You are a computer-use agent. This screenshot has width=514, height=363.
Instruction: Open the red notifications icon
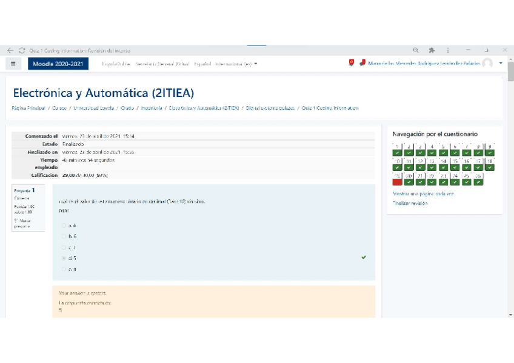tap(351, 63)
